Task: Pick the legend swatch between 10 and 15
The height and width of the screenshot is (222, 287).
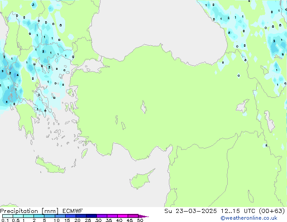Action: (x=60, y=216)
